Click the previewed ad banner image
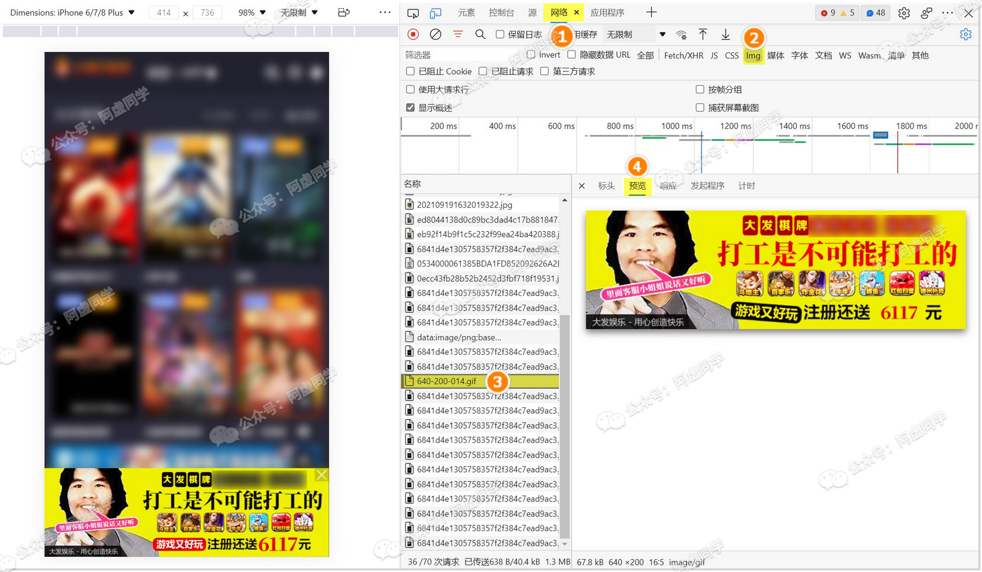The height and width of the screenshot is (572, 982). [x=776, y=270]
